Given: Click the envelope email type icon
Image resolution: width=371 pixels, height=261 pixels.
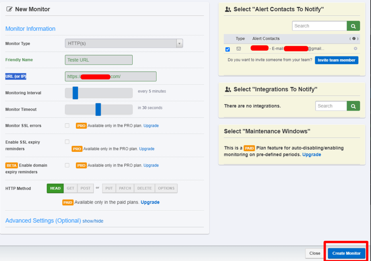Looking at the screenshot, I should click(x=238, y=49).
